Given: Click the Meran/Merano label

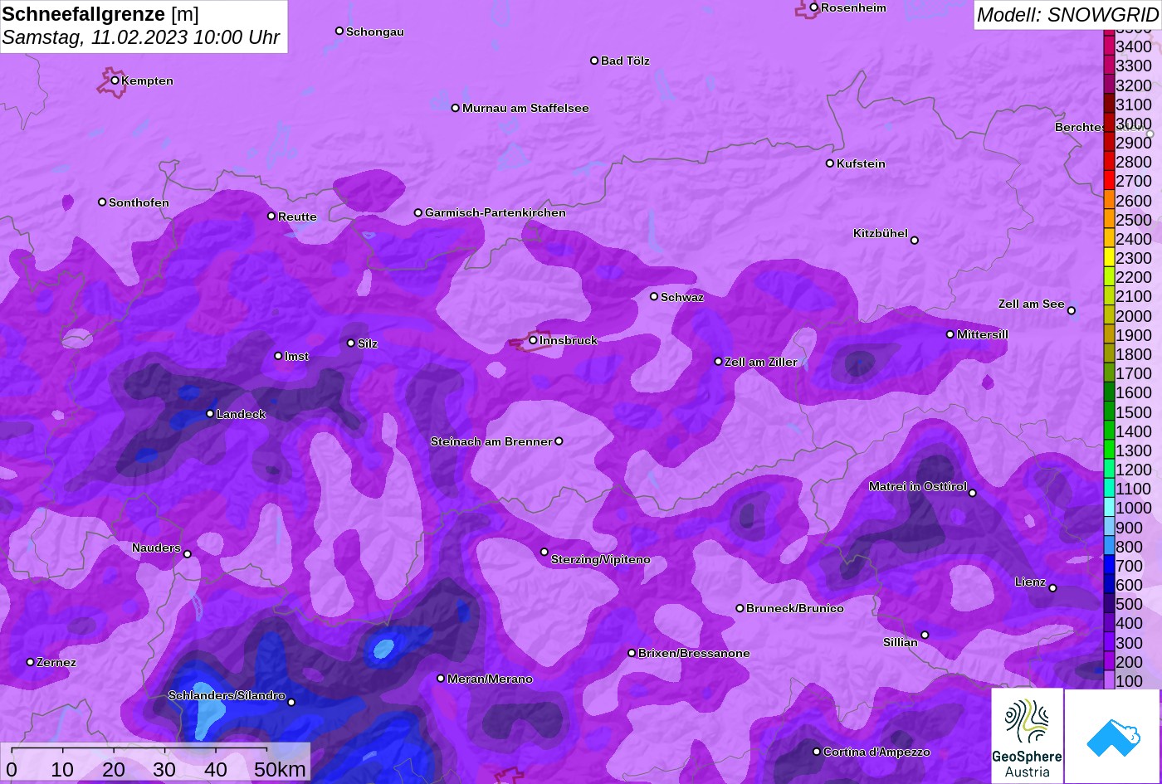Looking at the screenshot, I should coord(490,679).
